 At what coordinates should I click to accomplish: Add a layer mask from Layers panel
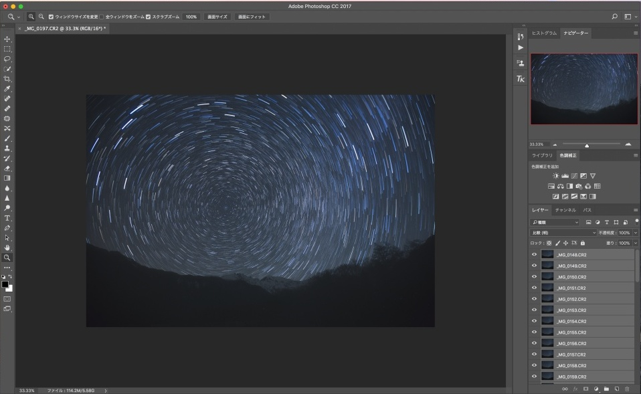585,389
